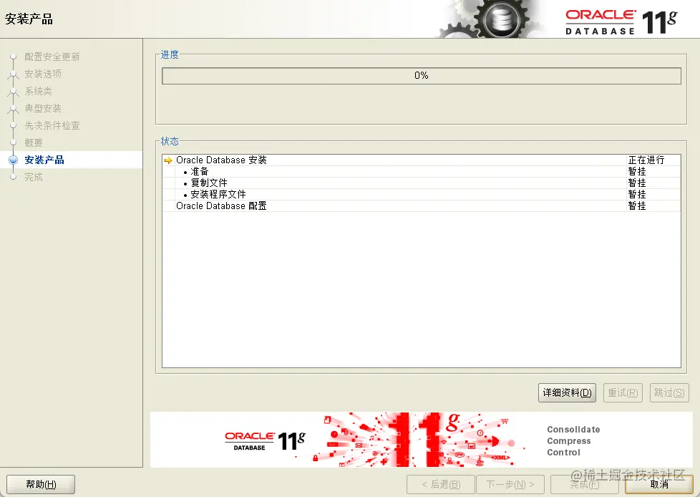Click the 详细资料(D) details button
700x497 pixels.
click(x=567, y=392)
